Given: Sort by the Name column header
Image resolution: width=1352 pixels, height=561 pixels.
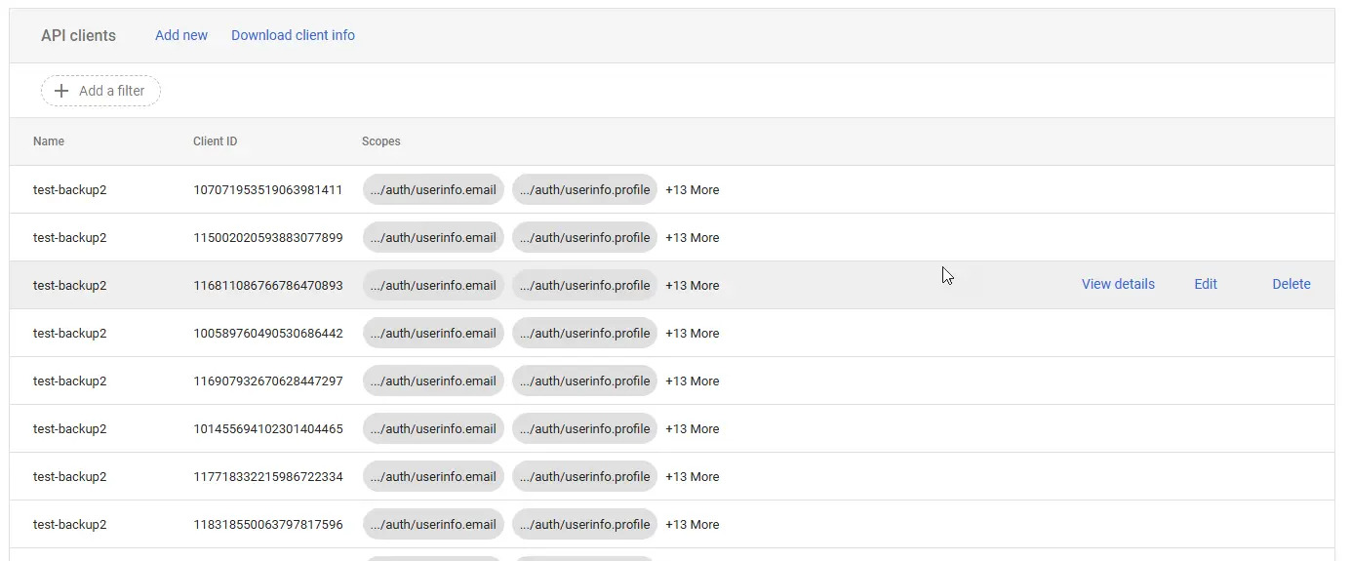Looking at the screenshot, I should (x=49, y=141).
